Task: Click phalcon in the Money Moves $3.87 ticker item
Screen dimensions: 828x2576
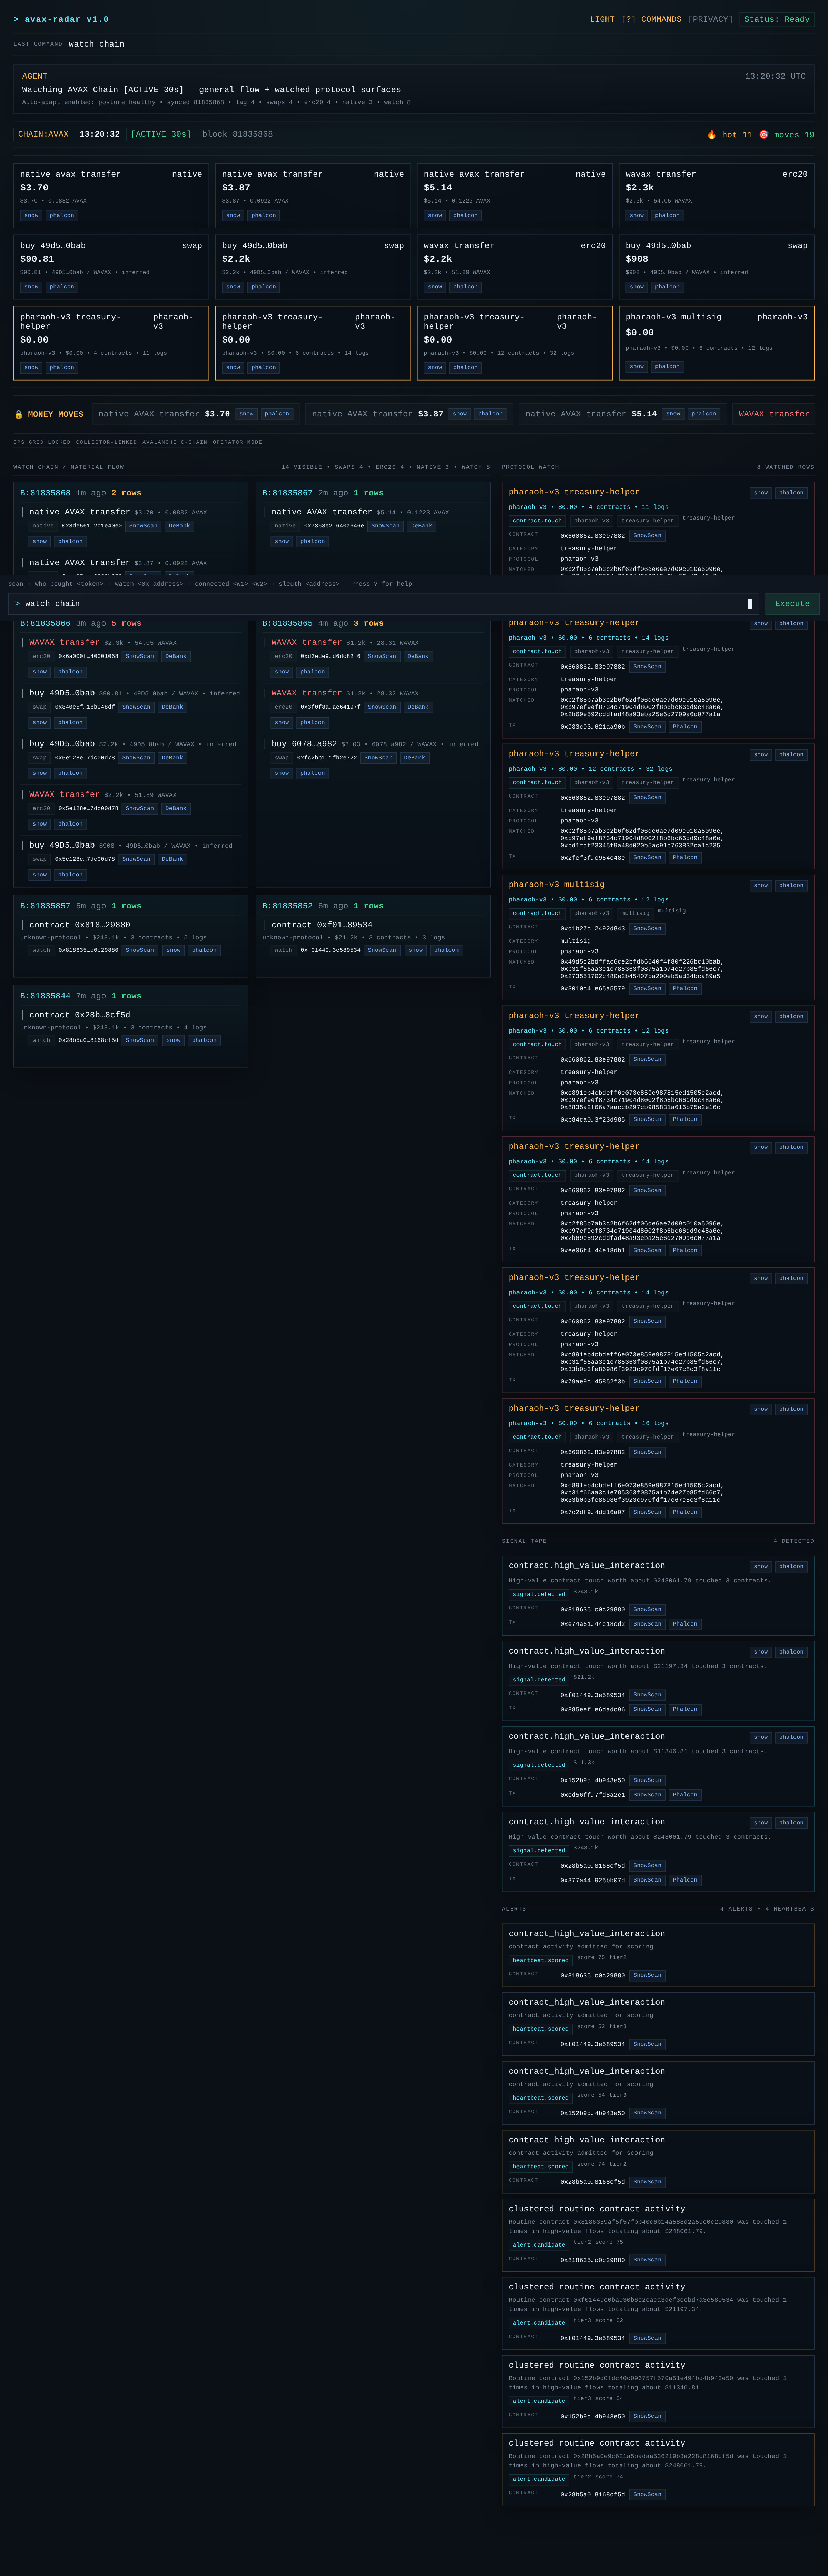Action: coord(490,414)
